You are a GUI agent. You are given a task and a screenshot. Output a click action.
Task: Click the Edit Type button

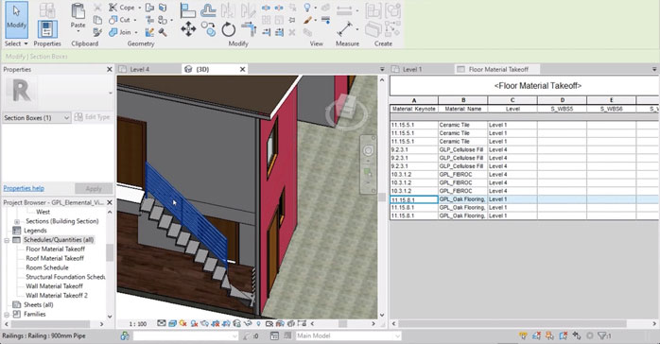click(x=92, y=117)
